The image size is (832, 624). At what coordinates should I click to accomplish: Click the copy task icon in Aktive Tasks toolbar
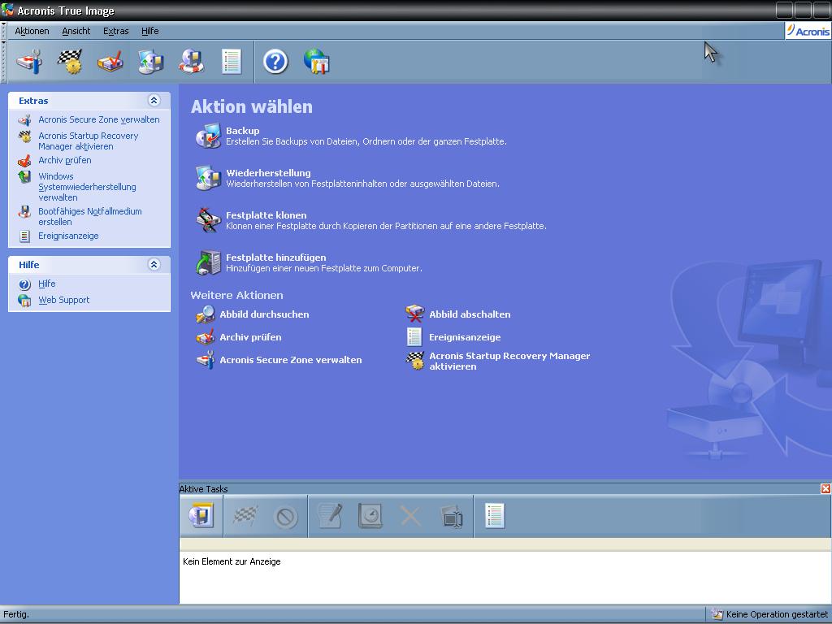pyautogui.click(x=451, y=516)
